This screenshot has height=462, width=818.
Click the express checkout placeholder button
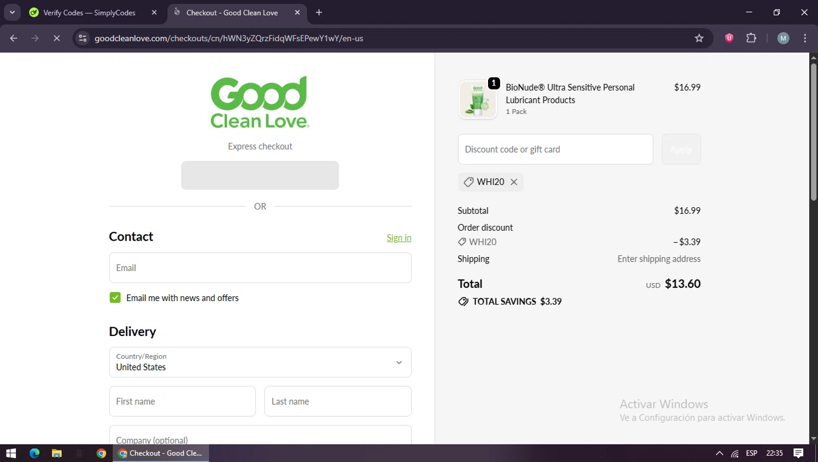260,175
